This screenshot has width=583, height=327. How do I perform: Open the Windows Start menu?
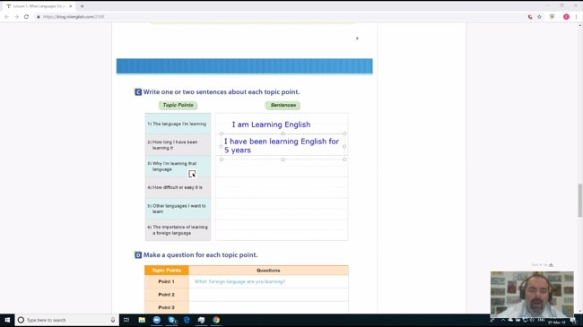pos(7,320)
